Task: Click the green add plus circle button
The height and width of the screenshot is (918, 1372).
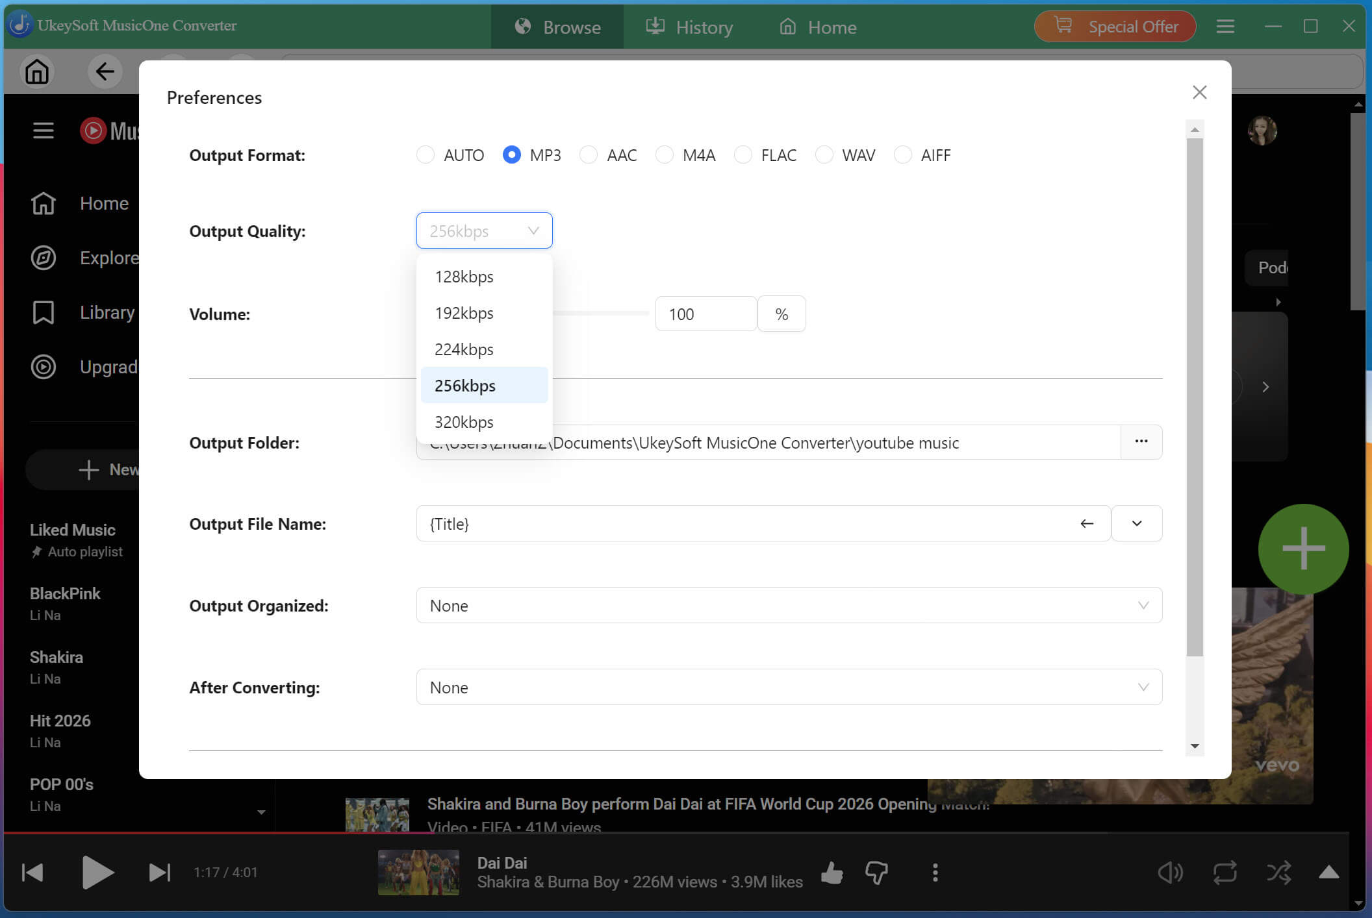Action: [x=1303, y=549]
